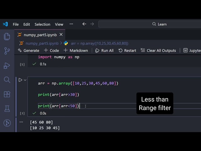The height and width of the screenshot is (151, 201).
Task: Run the cell with the play button
Action: pos(20,80)
